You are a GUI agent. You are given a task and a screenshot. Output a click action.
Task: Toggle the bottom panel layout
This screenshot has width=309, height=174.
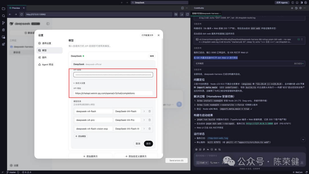point(297,3)
